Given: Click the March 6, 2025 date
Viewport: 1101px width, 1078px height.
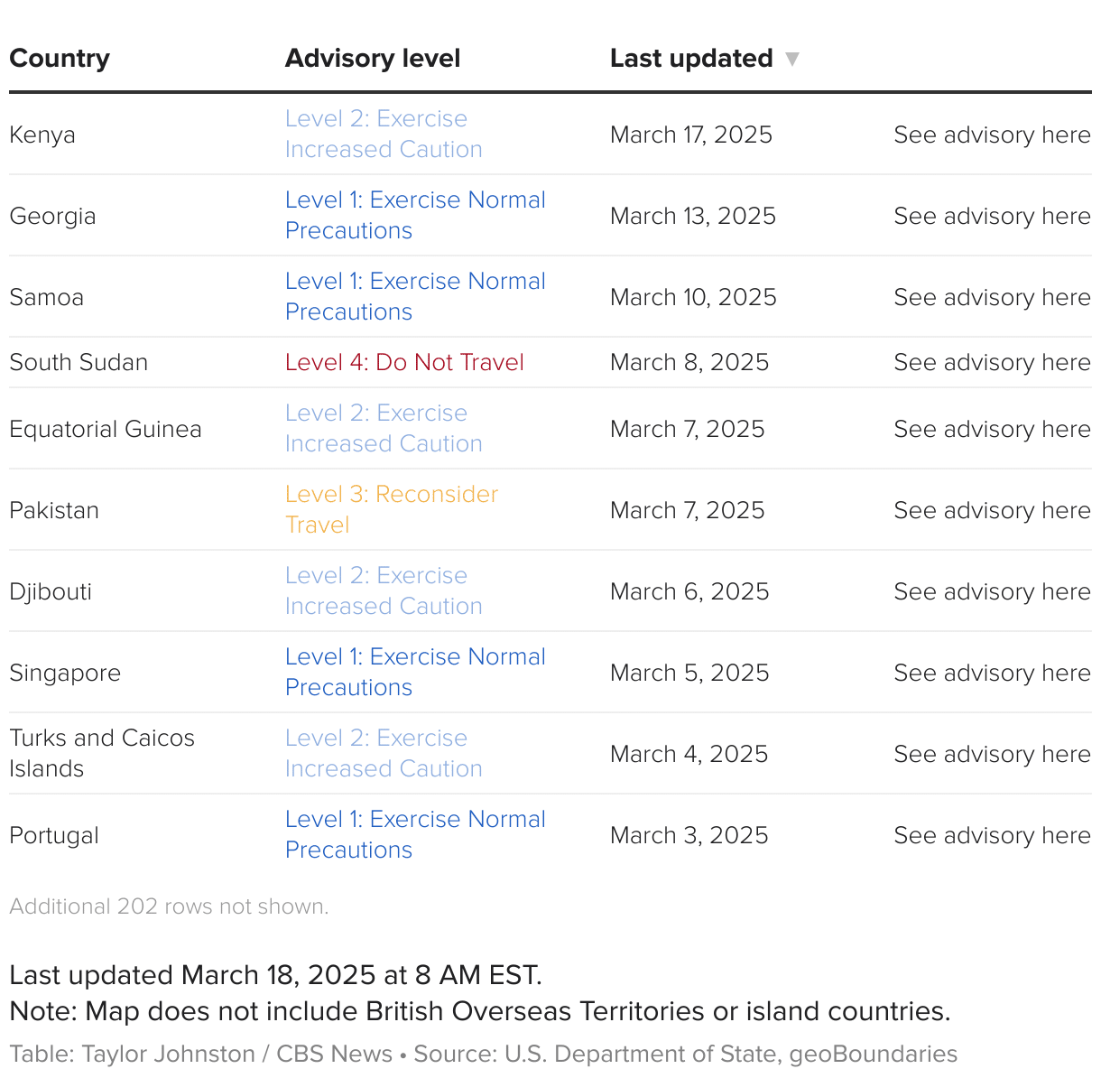Looking at the screenshot, I should [689, 591].
